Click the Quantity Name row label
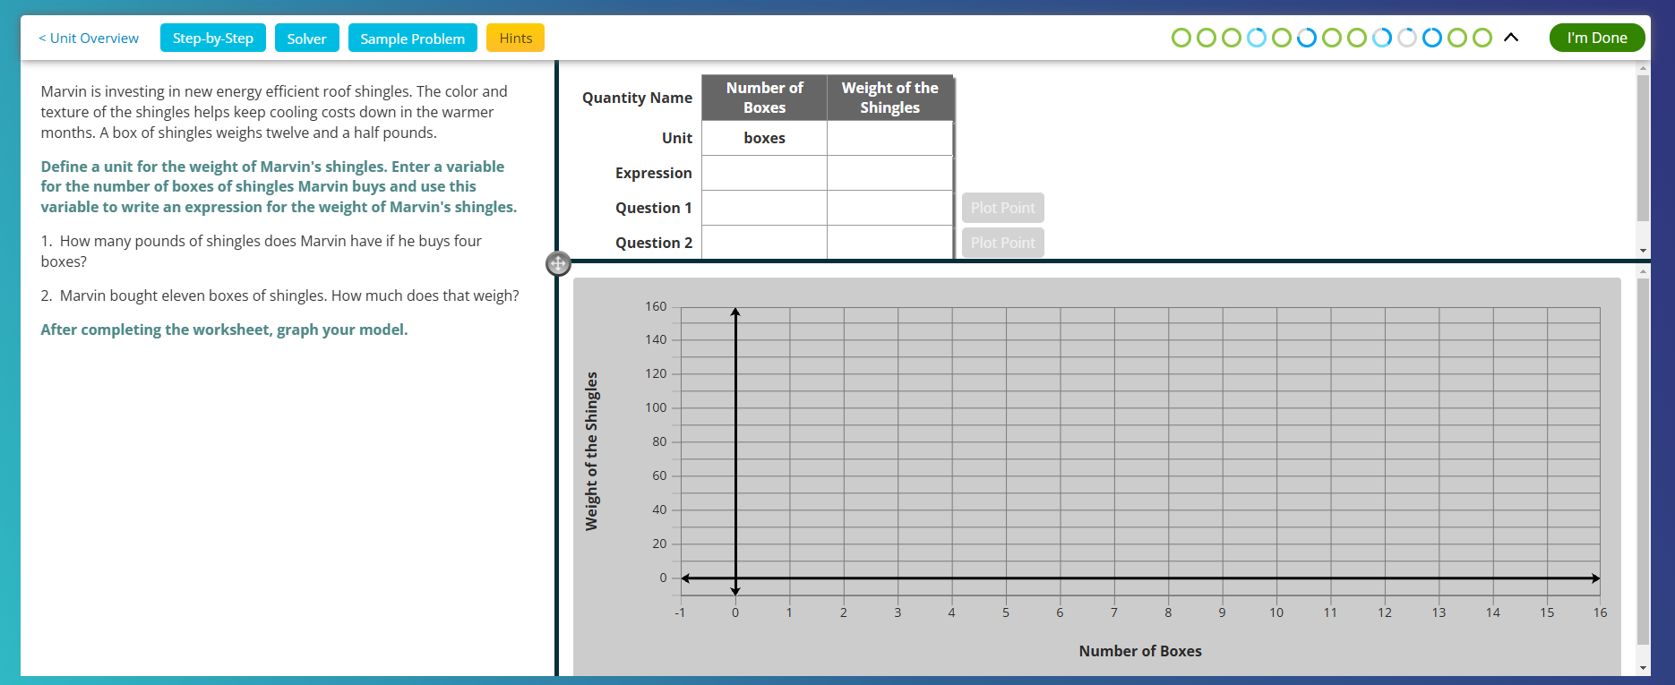Screen dimensions: 1675x685 (x=637, y=98)
